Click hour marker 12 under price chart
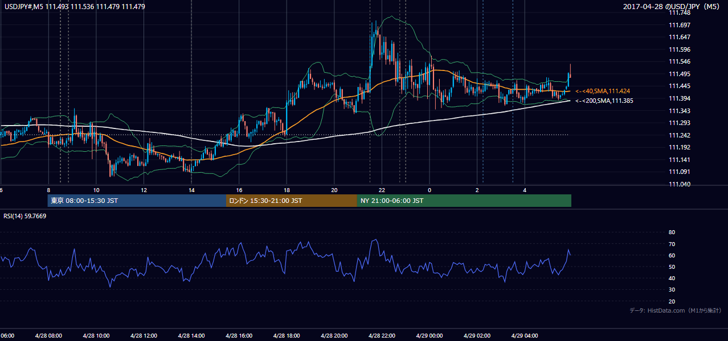728x341 pixels. [x=144, y=190]
